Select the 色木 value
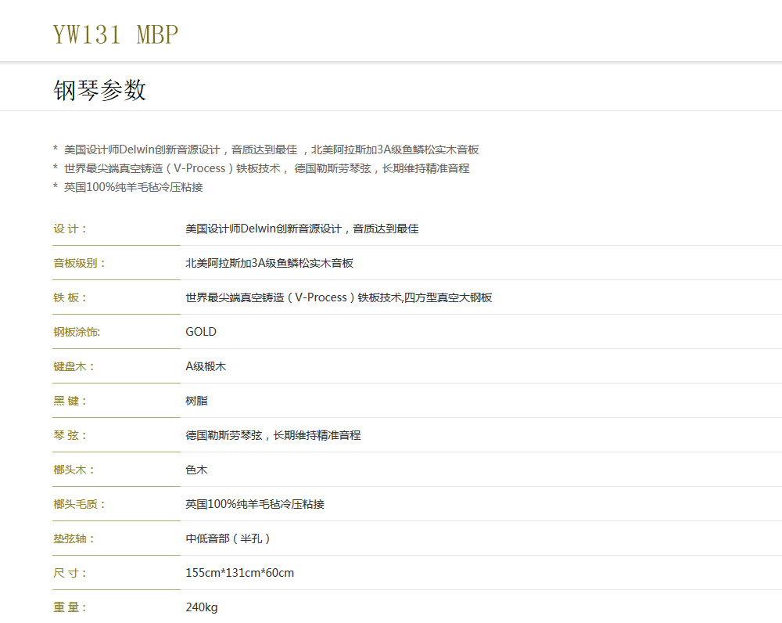This screenshot has width=782, height=623. tap(196, 470)
